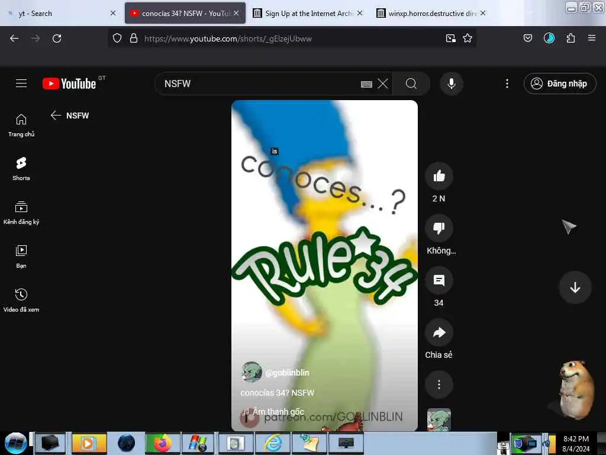Open Shorts in sidebar
Screen dimensions: 606x455
[21, 169]
